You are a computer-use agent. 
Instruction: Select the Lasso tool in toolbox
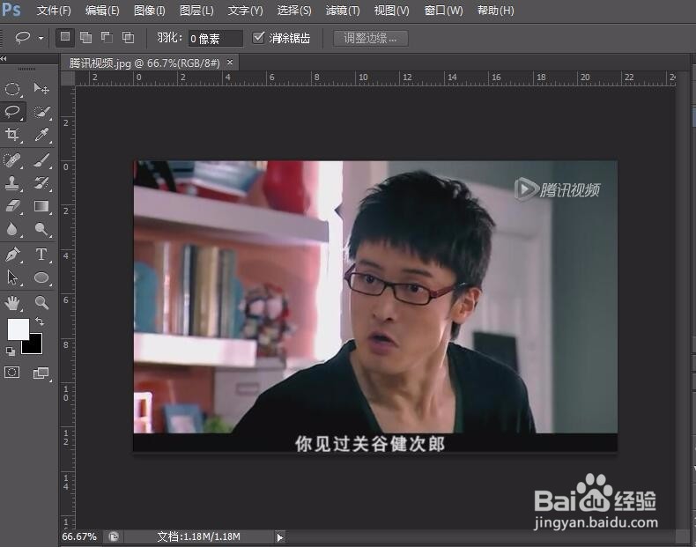[x=12, y=111]
